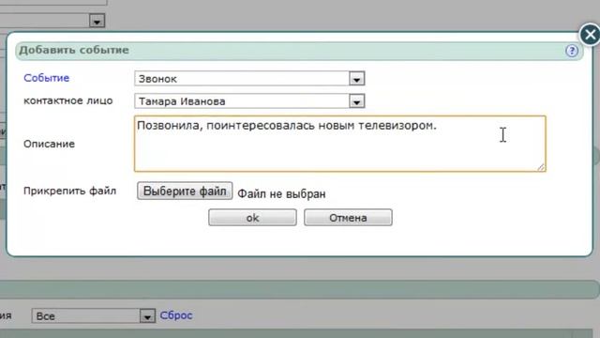
Task: Open the help question mark icon
Action: pos(572,51)
